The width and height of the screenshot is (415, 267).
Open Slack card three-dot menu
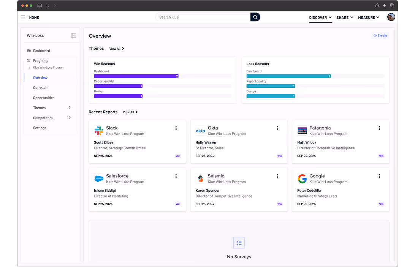coord(176,128)
